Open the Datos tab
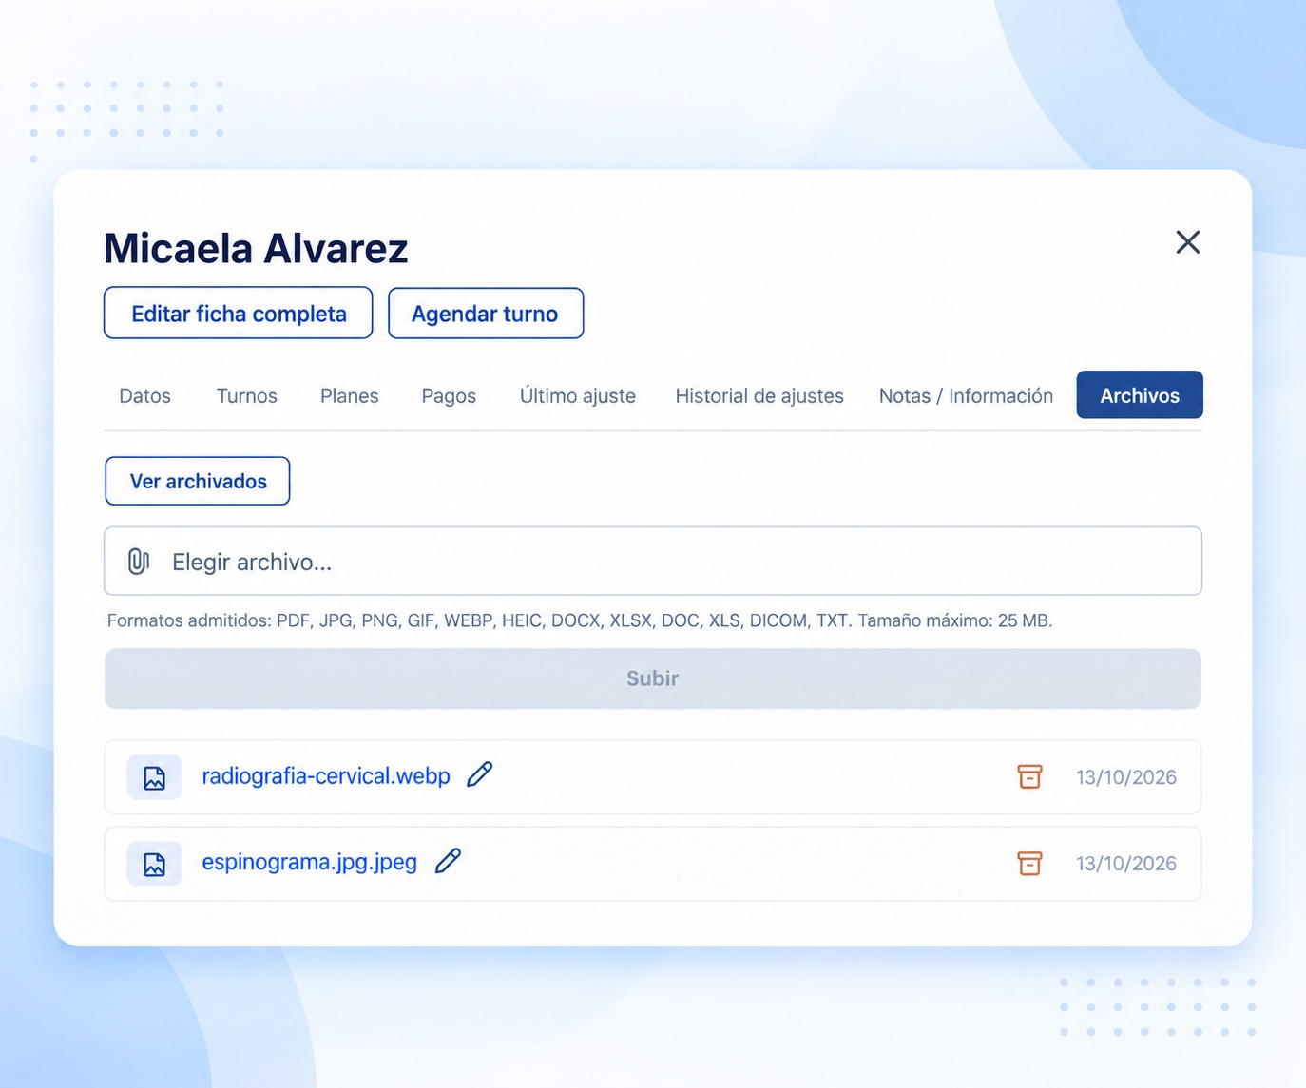Viewport: 1306px width, 1088px height. click(x=144, y=395)
